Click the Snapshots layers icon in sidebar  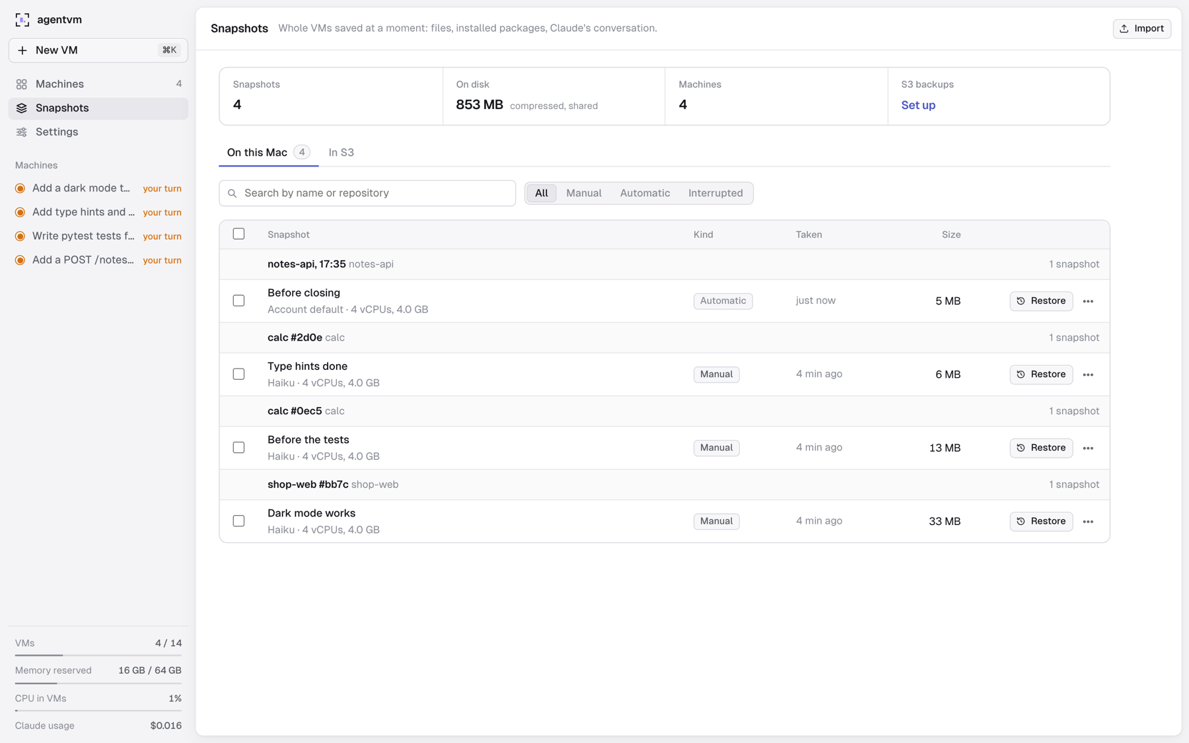(x=22, y=108)
